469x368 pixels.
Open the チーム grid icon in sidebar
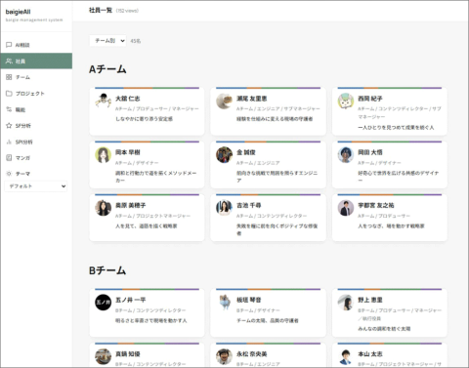[x=9, y=77]
